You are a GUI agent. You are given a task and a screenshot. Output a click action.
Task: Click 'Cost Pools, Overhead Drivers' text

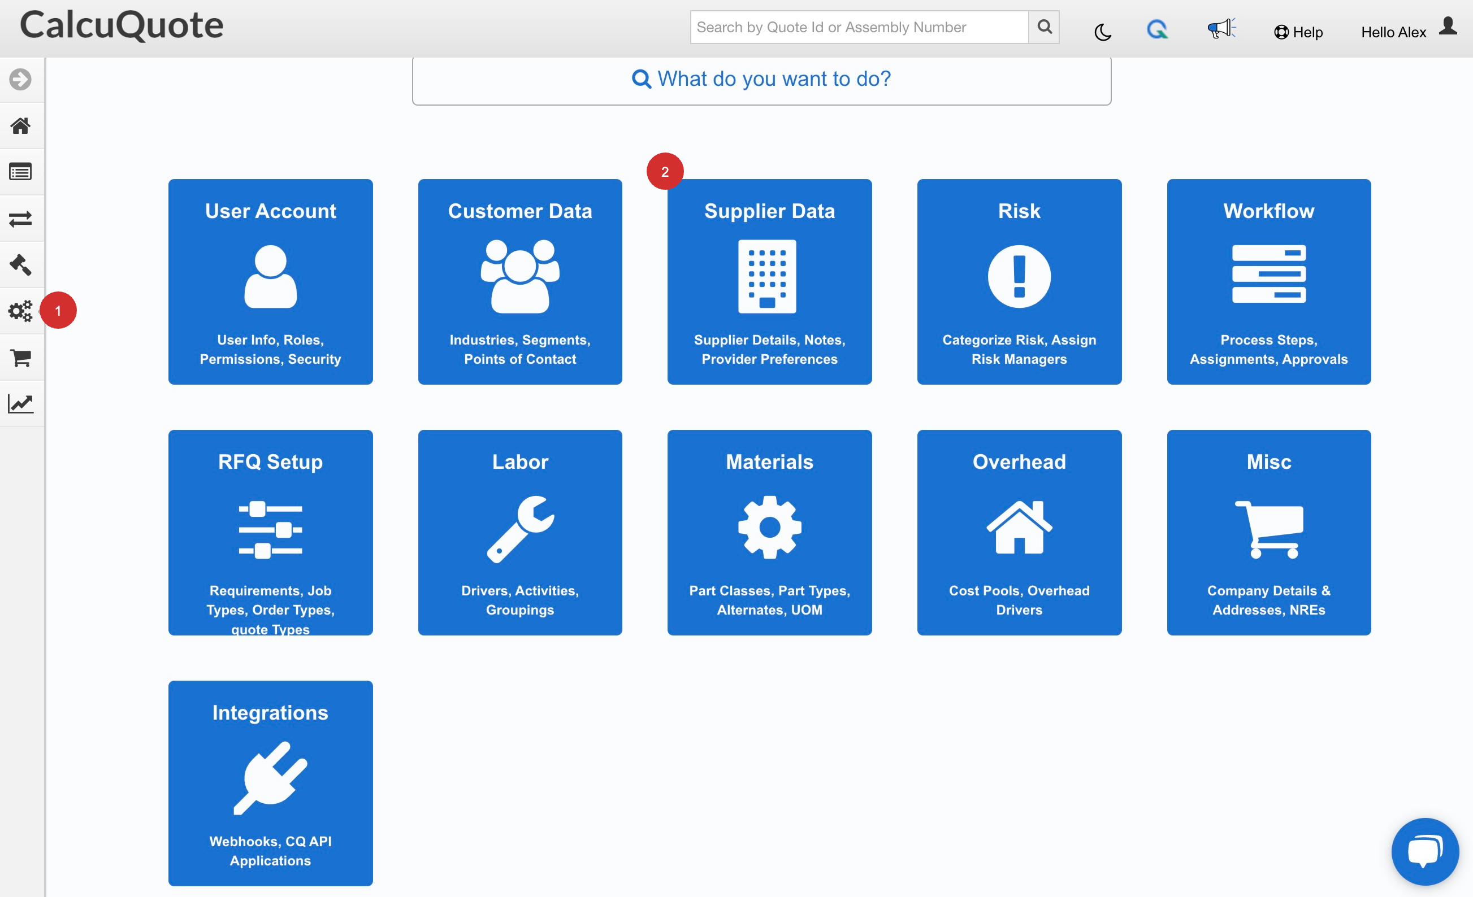tap(1019, 600)
